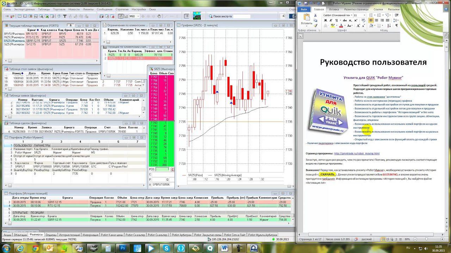Click the Утилита для QUIK box image

pos(328,112)
